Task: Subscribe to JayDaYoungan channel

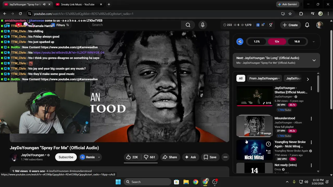Action: [66, 157]
